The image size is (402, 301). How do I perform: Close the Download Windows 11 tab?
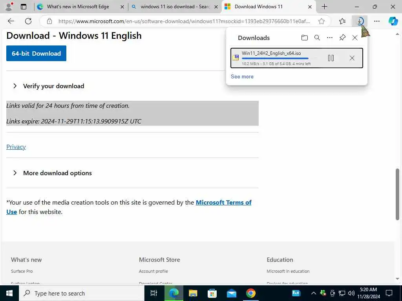click(x=310, y=7)
